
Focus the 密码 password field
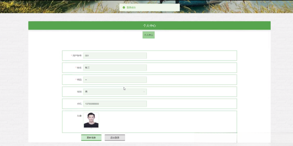pyautogui.click(x=115, y=80)
